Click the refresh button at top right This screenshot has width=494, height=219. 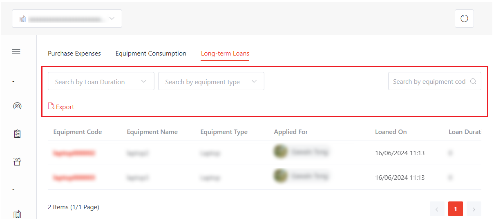coord(464,18)
